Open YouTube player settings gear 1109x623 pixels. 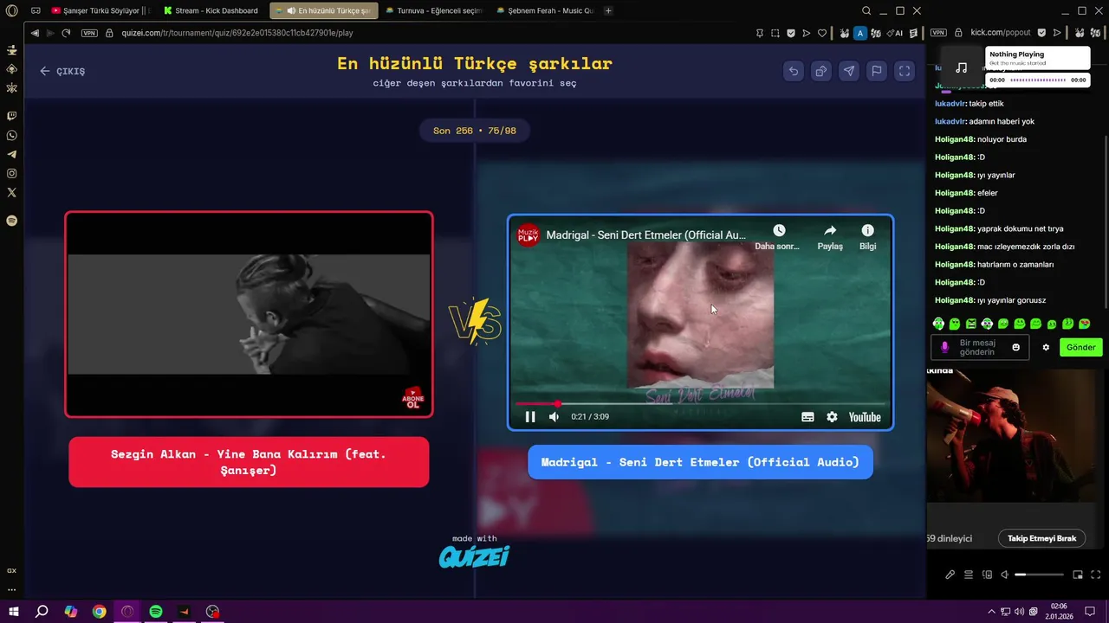tap(832, 417)
